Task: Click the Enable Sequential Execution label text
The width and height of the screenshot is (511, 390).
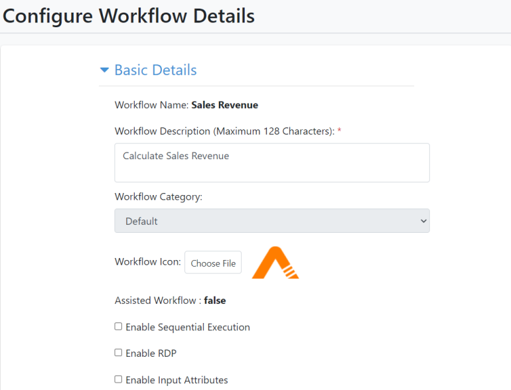Action: click(188, 327)
